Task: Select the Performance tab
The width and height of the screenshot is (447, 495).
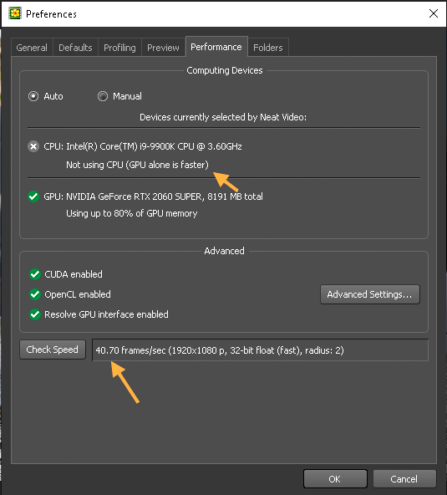Action: pos(216,47)
